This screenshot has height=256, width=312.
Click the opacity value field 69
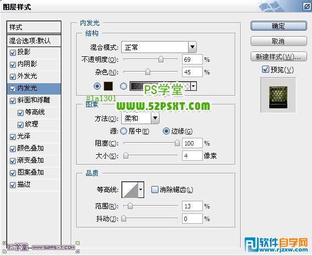coord(192,59)
